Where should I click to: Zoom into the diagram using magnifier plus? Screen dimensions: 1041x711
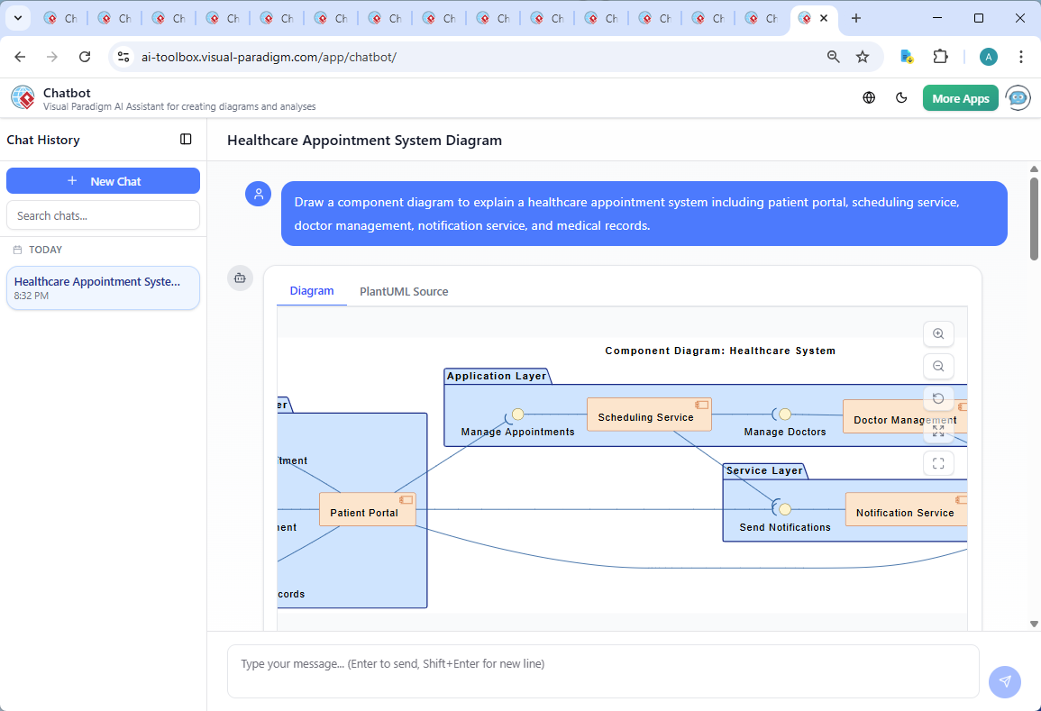click(x=938, y=333)
